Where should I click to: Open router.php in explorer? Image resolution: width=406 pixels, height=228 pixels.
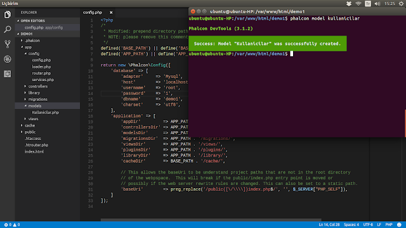click(x=41, y=73)
